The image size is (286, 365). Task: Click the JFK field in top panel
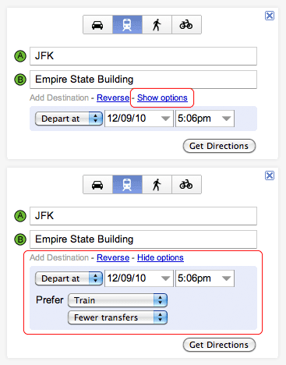coord(143,56)
